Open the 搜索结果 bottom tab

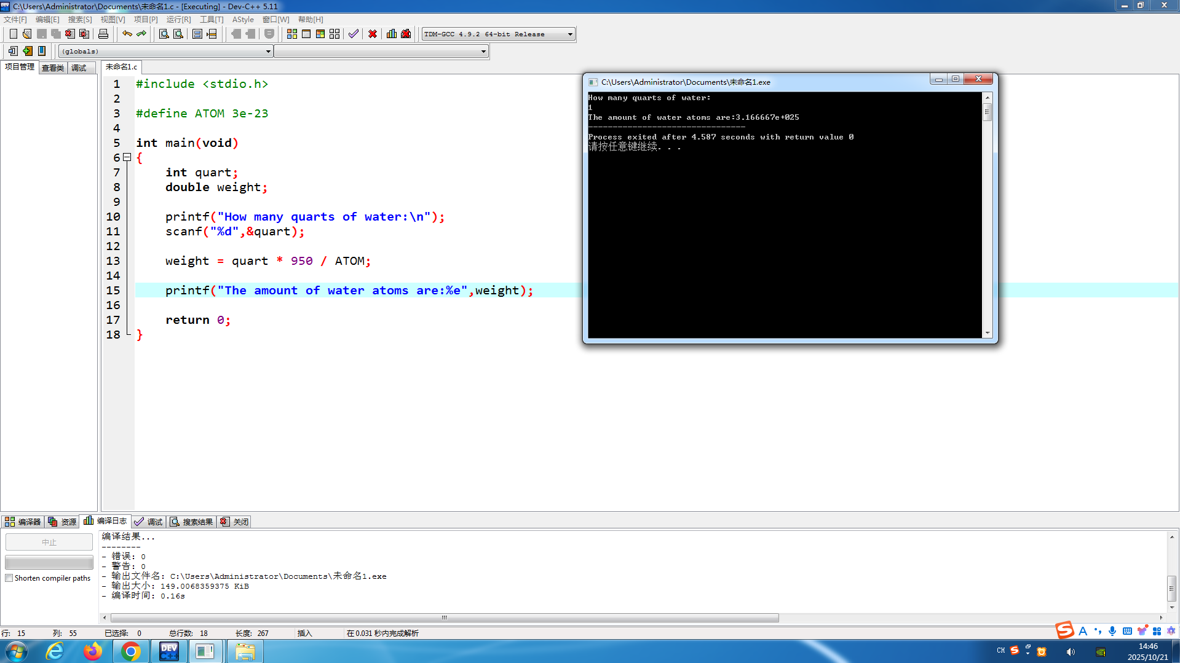point(192,522)
